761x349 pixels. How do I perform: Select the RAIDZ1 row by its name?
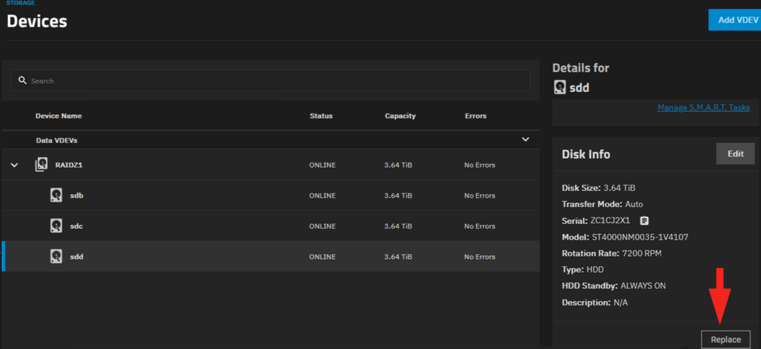click(69, 165)
